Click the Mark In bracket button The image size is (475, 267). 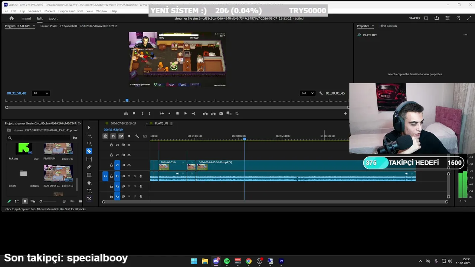pos(142,113)
